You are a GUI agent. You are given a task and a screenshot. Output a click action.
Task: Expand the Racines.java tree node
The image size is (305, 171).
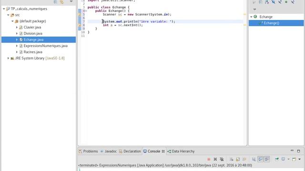(x=17, y=52)
